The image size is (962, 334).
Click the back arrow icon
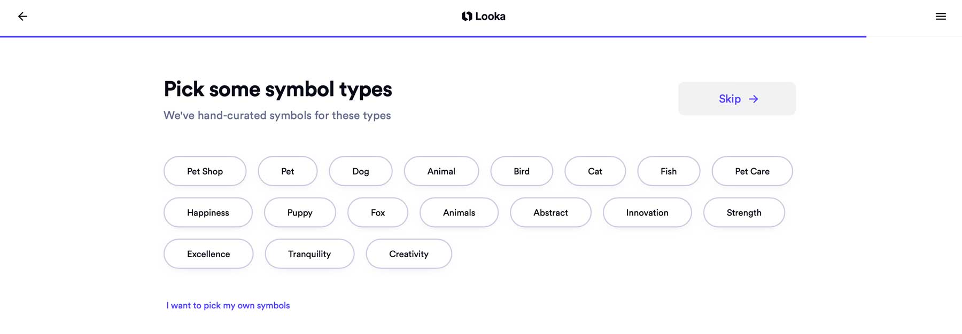pos(22,16)
